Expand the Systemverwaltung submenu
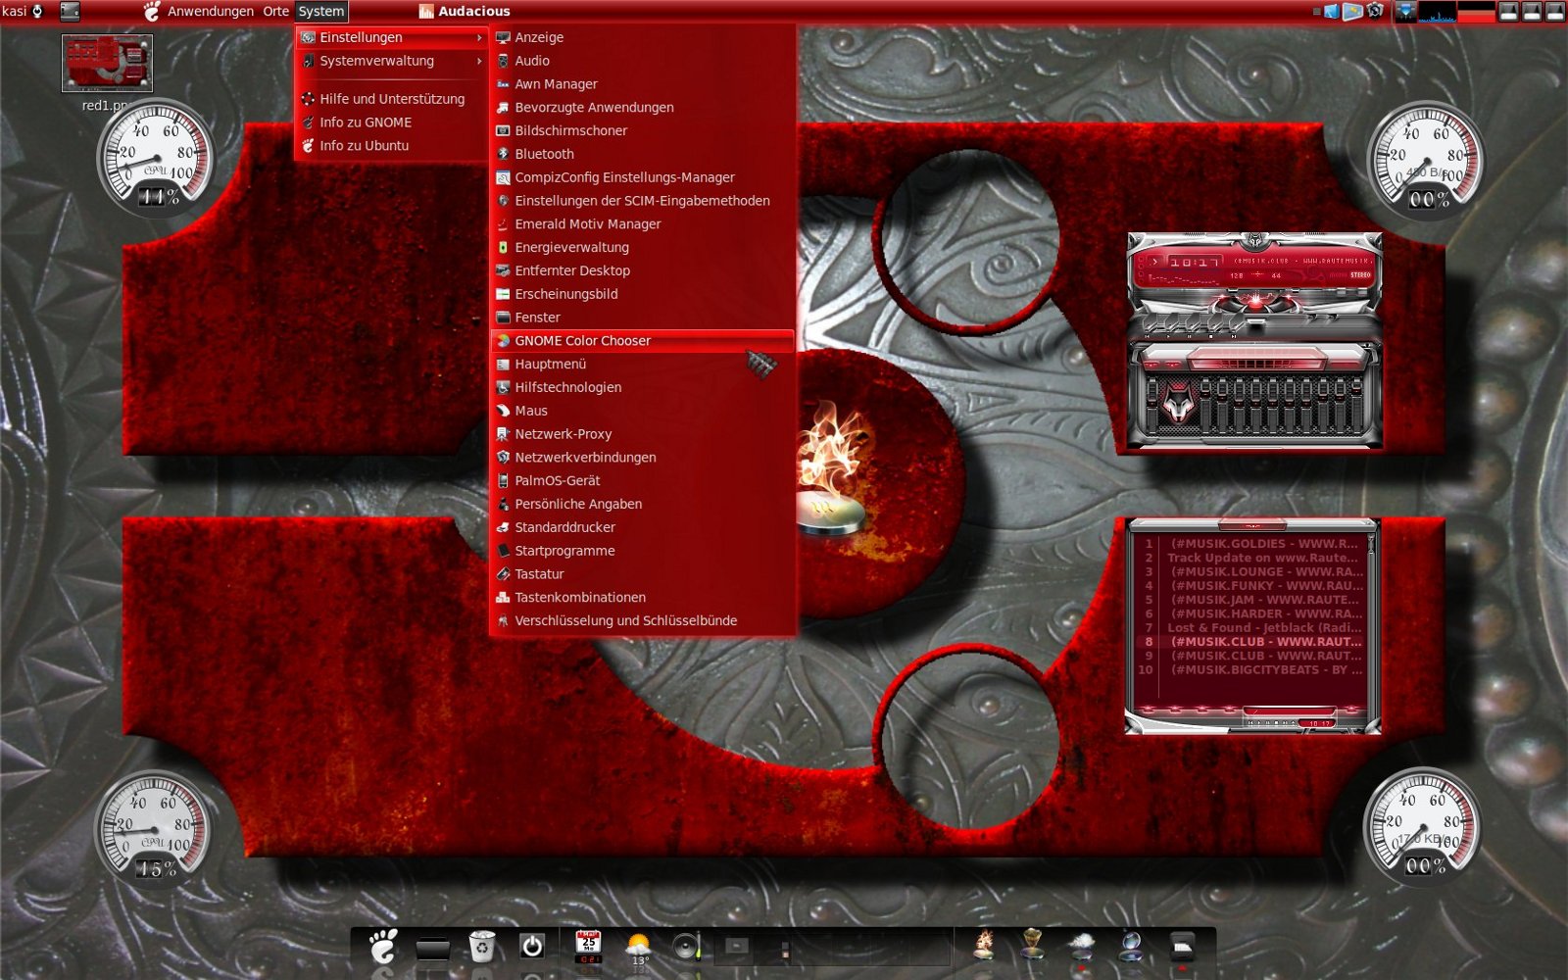This screenshot has width=1568, height=980. pos(392,61)
